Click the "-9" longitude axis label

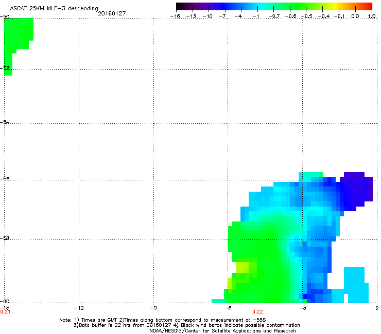[x=153, y=308]
